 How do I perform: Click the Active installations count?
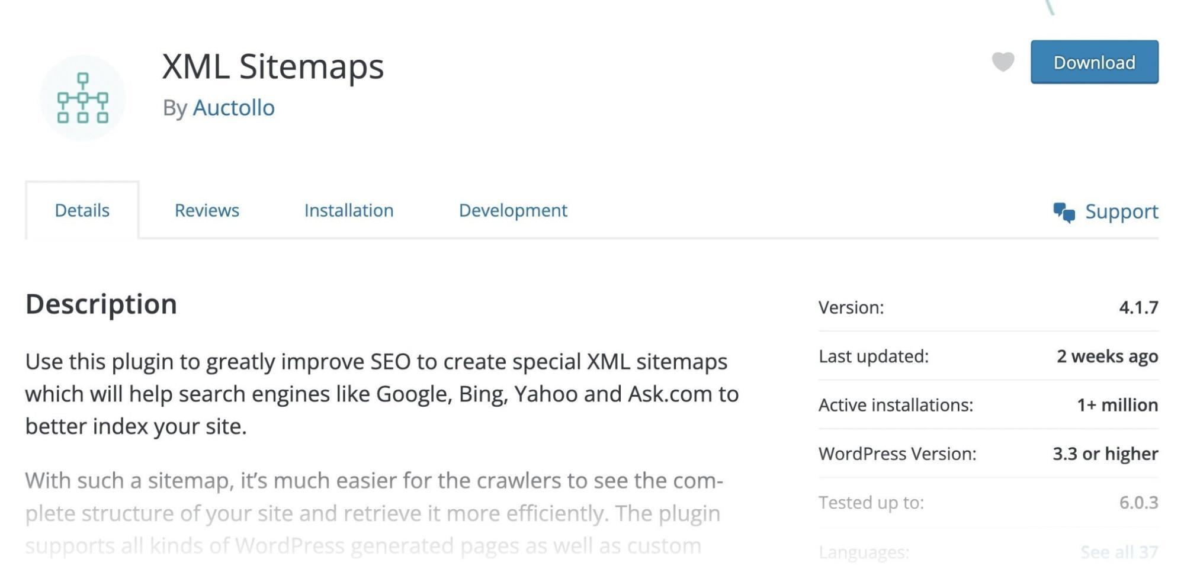1117,405
